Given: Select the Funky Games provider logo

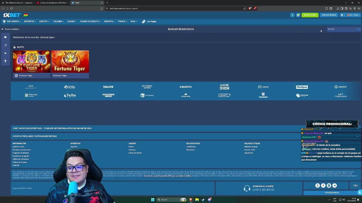Looking at the screenshot, I should (x=70, y=87).
